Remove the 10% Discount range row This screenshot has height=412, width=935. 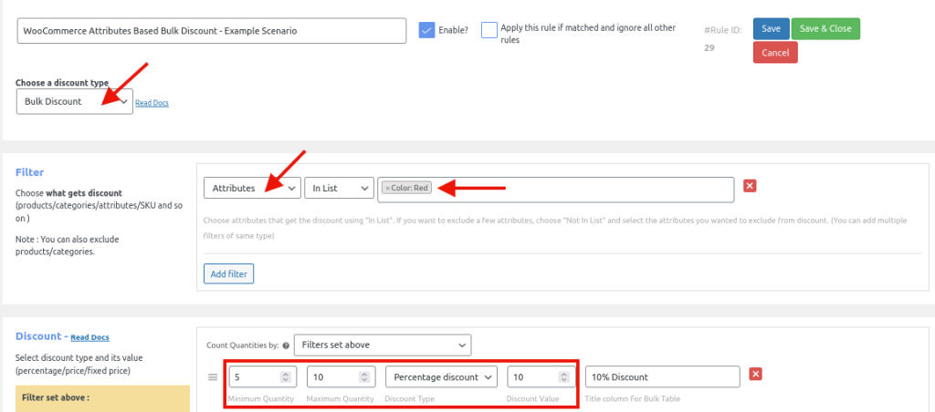[x=755, y=375]
